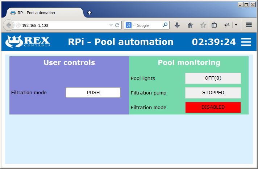Go to the Firefox home page icon
This screenshot has height=169, width=258.
click(x=190, y=25)
